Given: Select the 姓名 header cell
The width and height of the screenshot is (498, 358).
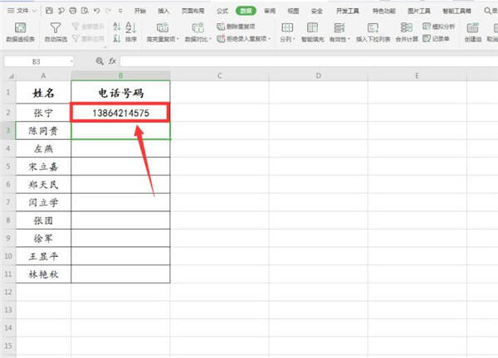Looking at the screenshot, I should [x=43, y=92].
